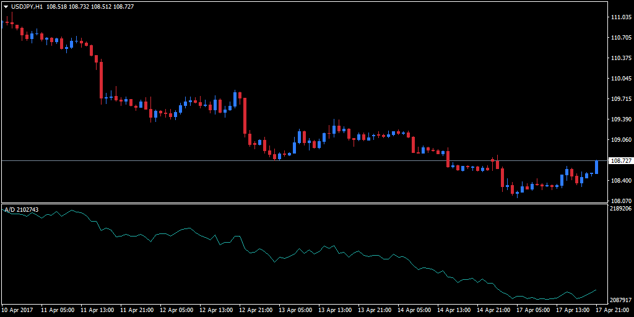Select the 110.045 price axis label
The height and width of the screenshot is (317, 634).
622,79
